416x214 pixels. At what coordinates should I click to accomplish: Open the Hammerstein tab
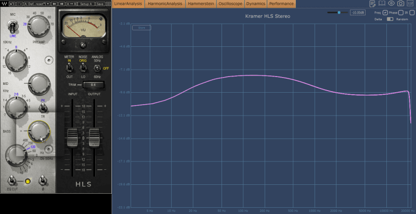[201, 4]
